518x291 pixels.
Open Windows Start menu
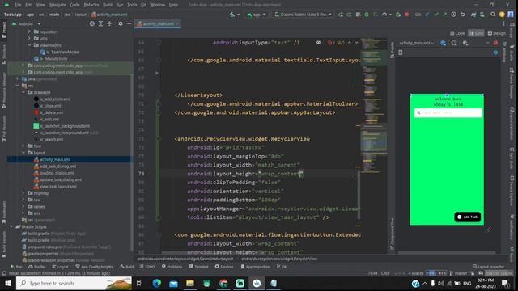(7, 284)
